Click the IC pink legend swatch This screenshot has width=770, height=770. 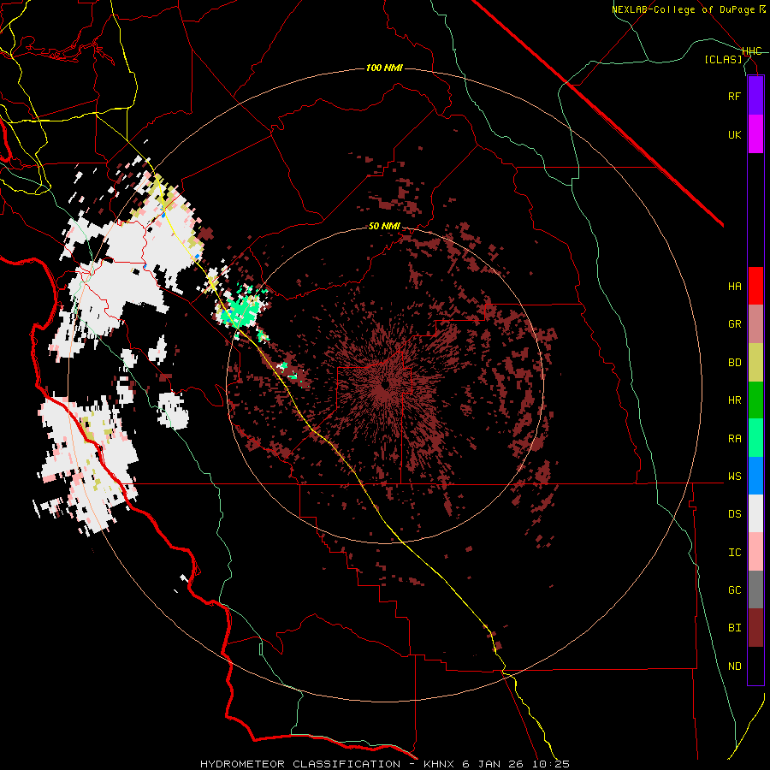click(755, 552)
